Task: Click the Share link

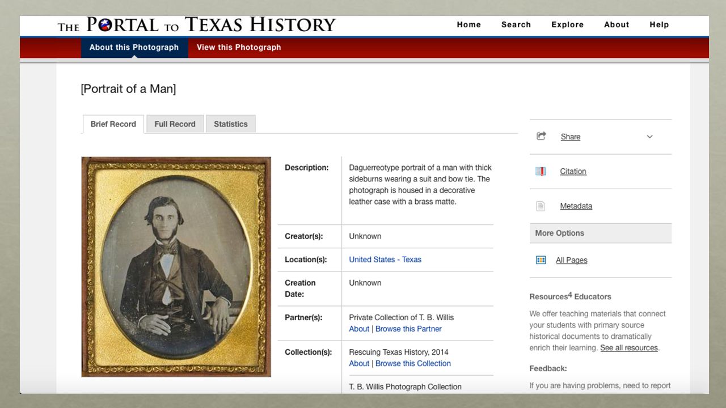Action: tap(571, 137)
